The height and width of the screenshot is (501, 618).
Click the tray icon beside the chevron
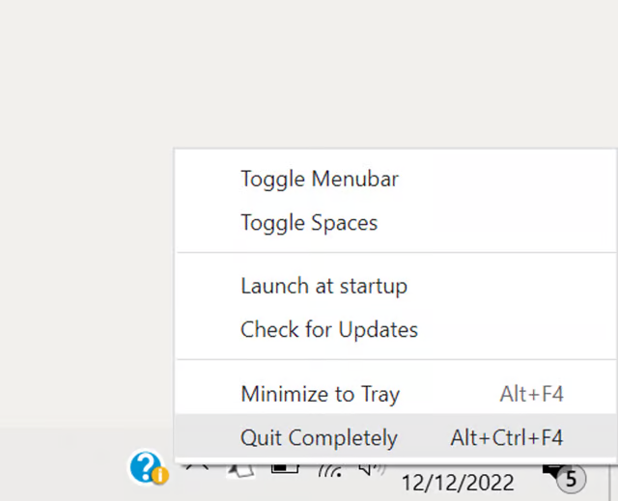pos(239,469)
